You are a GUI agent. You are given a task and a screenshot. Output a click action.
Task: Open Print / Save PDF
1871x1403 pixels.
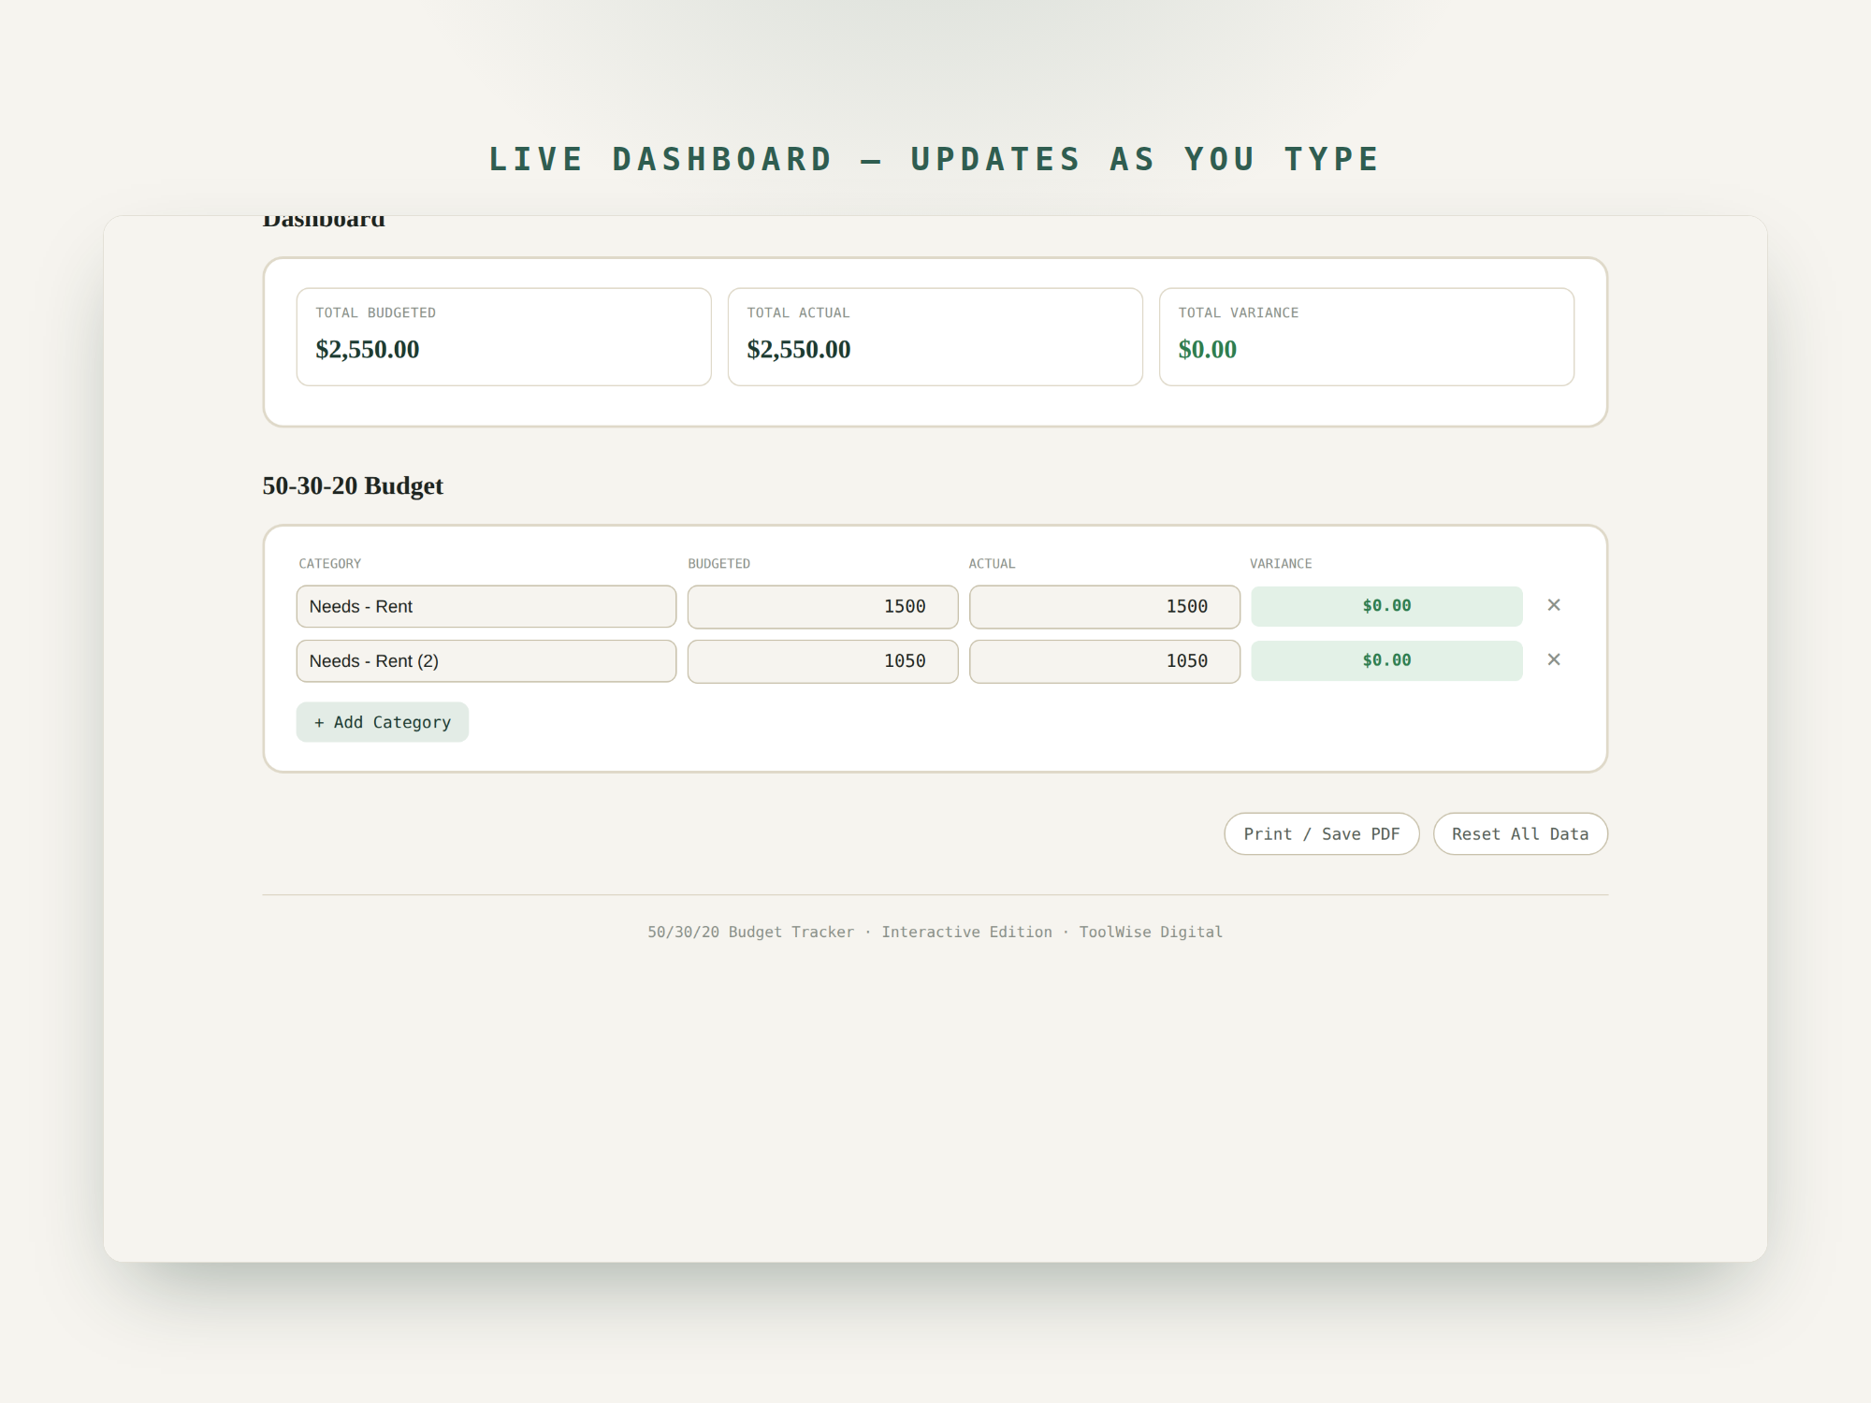point(1322,833)
